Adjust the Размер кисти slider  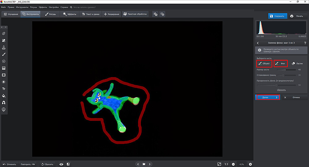coord(285,70)
